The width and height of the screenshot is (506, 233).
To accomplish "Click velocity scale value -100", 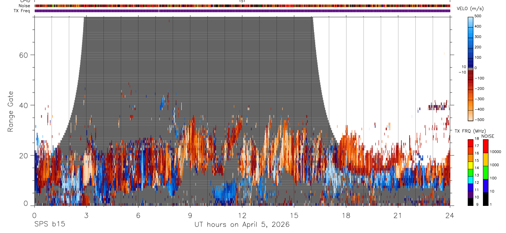I will [x=479, y=78].
